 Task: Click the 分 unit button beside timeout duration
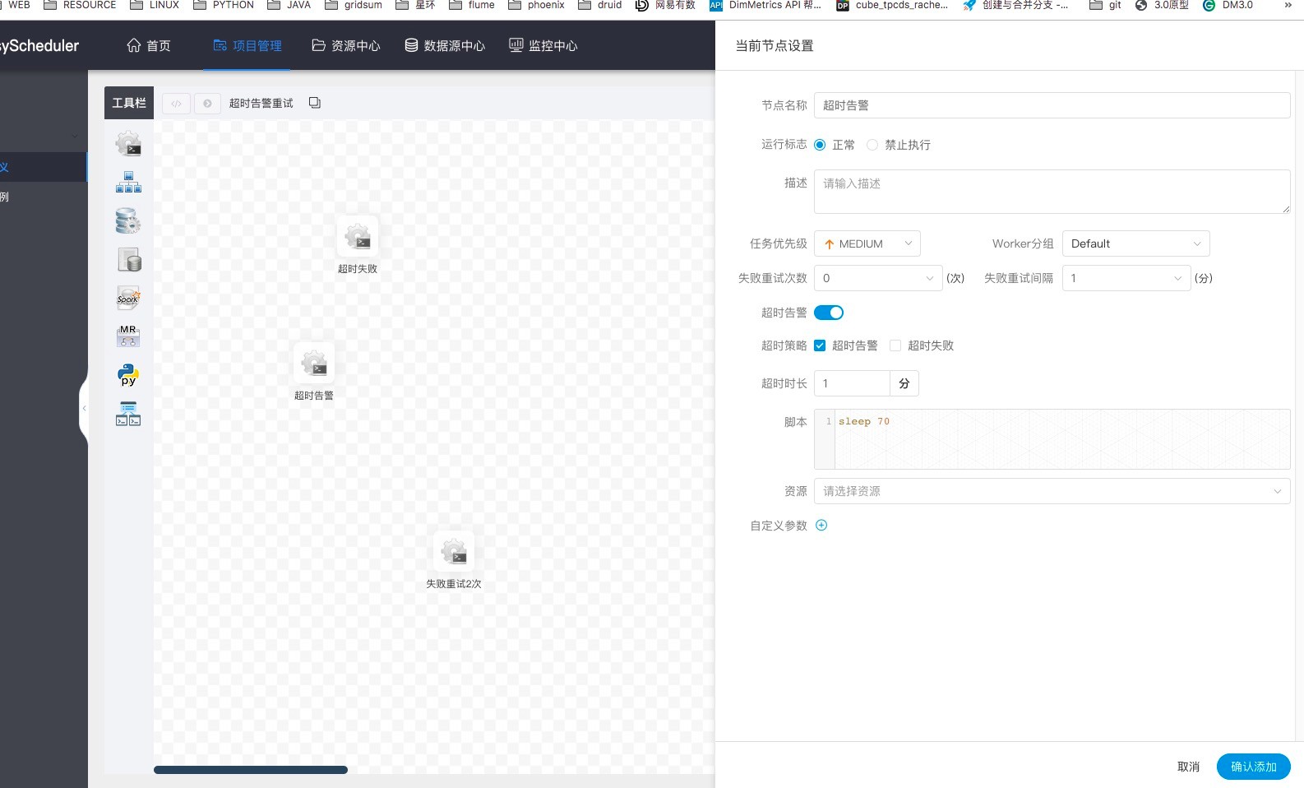click(904, 383)
